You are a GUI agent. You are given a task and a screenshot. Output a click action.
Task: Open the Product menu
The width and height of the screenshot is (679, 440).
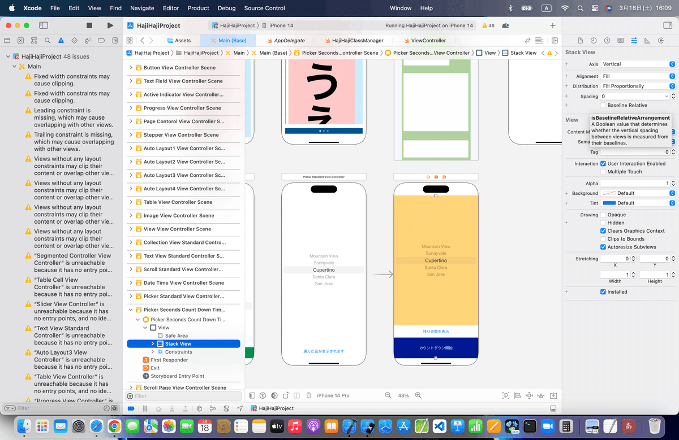coord(198,8)
